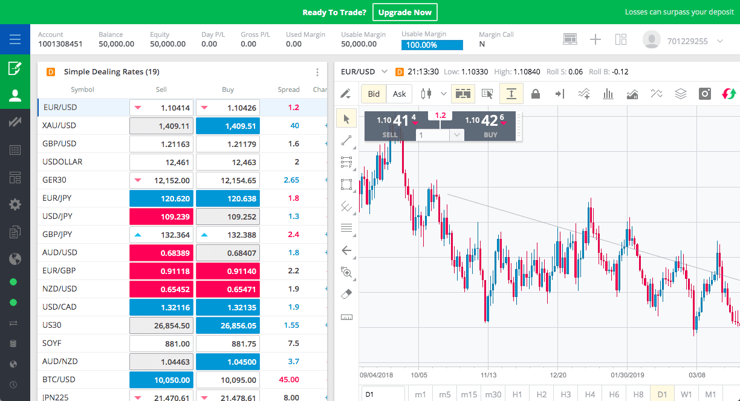Viewport: 740px width, 401px height.
Task: Click the lock icon in chart toolbar
Action: tap(535, 94)
